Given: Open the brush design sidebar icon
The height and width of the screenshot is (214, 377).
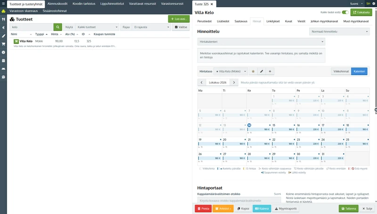Looking at the screenshot, I should (x=3, y=36).
